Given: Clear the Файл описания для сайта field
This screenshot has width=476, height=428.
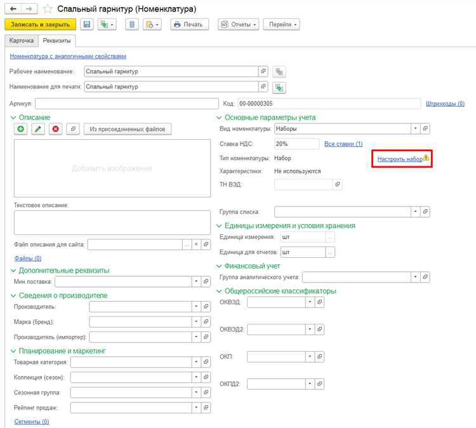Looking at the screenshot, I should [x=196, y=244].
